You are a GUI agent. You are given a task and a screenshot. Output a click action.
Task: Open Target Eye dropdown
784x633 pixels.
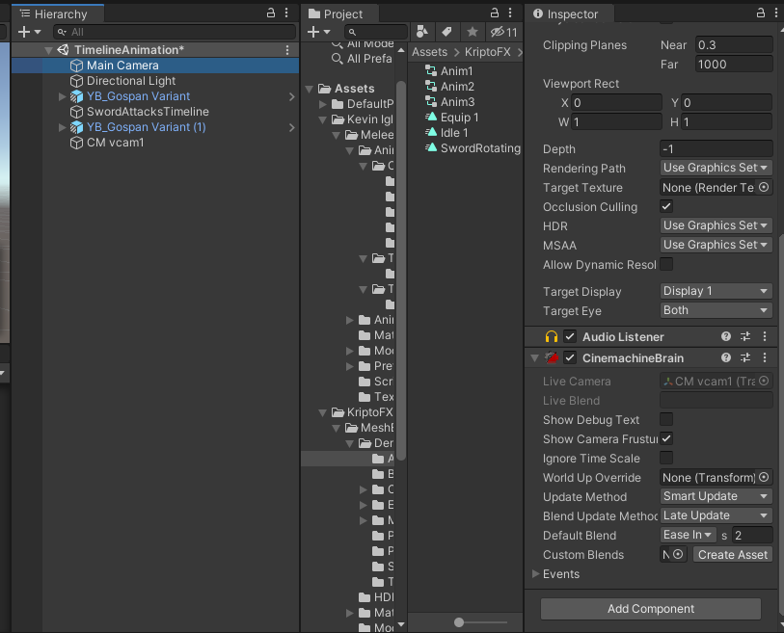pyautogui.click(x=716, y=310)
